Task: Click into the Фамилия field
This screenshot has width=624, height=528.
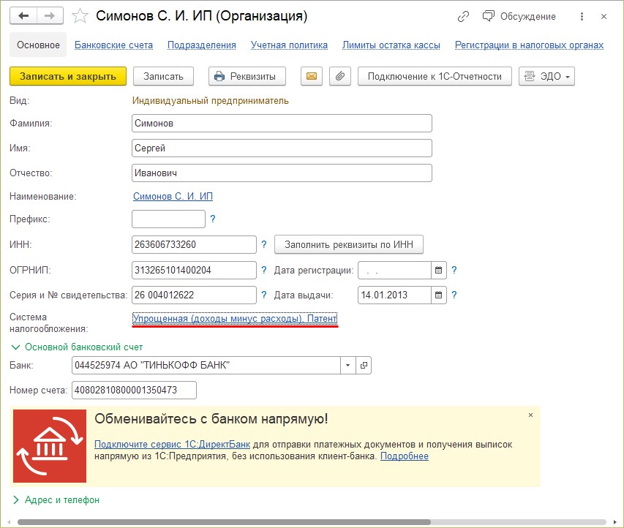Action: click(x=282, y=124)
